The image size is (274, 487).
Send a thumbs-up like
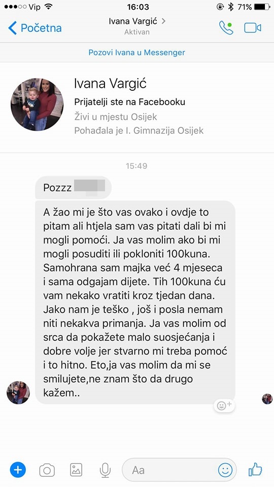255,469
